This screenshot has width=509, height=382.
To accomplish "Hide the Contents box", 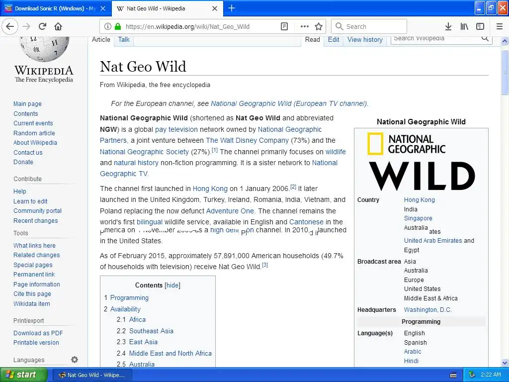I will click(172, 285).
